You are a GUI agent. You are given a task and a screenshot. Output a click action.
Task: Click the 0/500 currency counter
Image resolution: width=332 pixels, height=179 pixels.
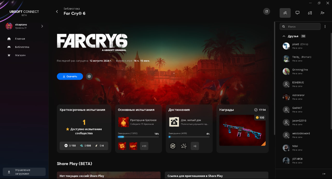tap(85, 146)
